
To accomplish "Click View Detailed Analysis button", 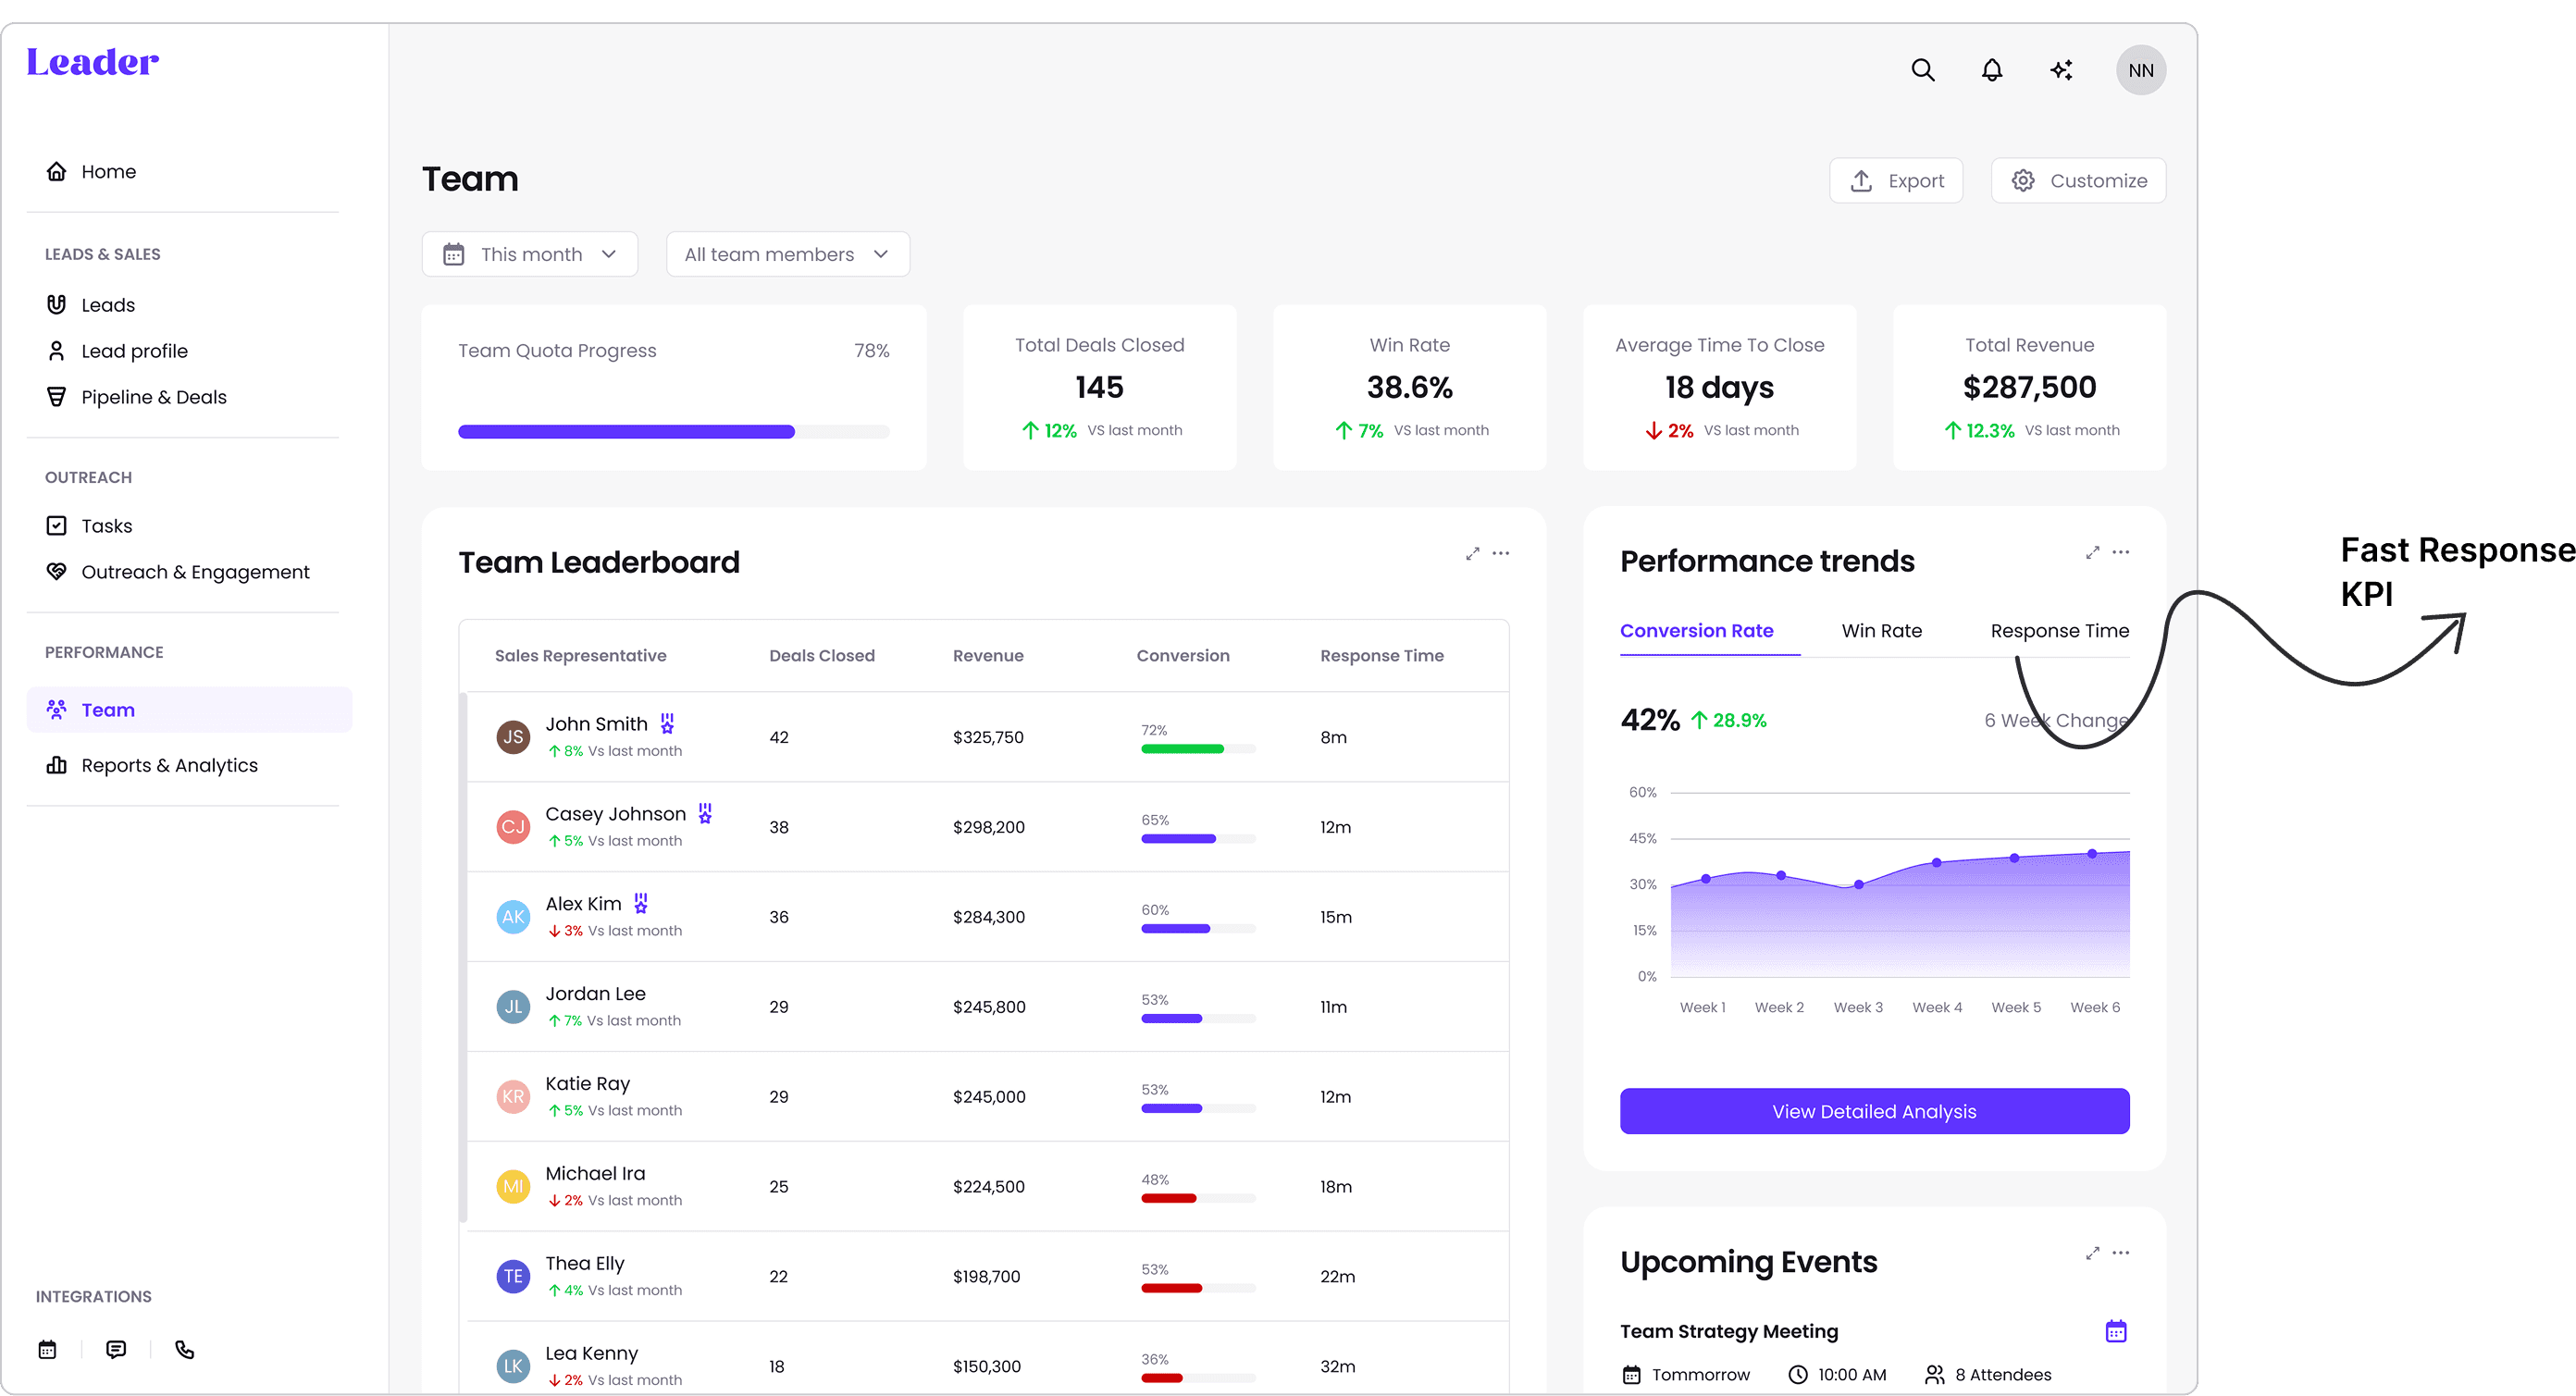I will coord(1873,1111).
